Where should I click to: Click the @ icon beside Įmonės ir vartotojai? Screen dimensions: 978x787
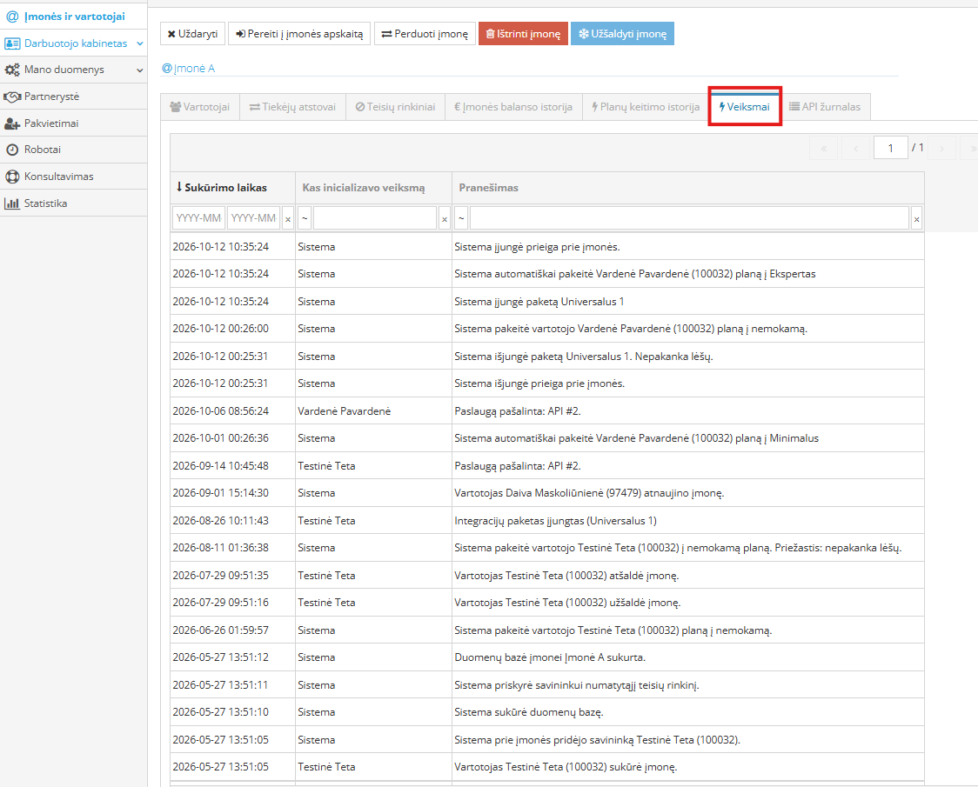tap(12, 17)
